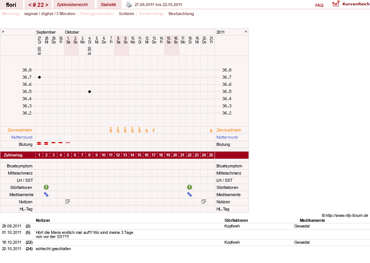Click the orange f mucus symbol on 13 October
370x263 pixels.
(154, 130)
